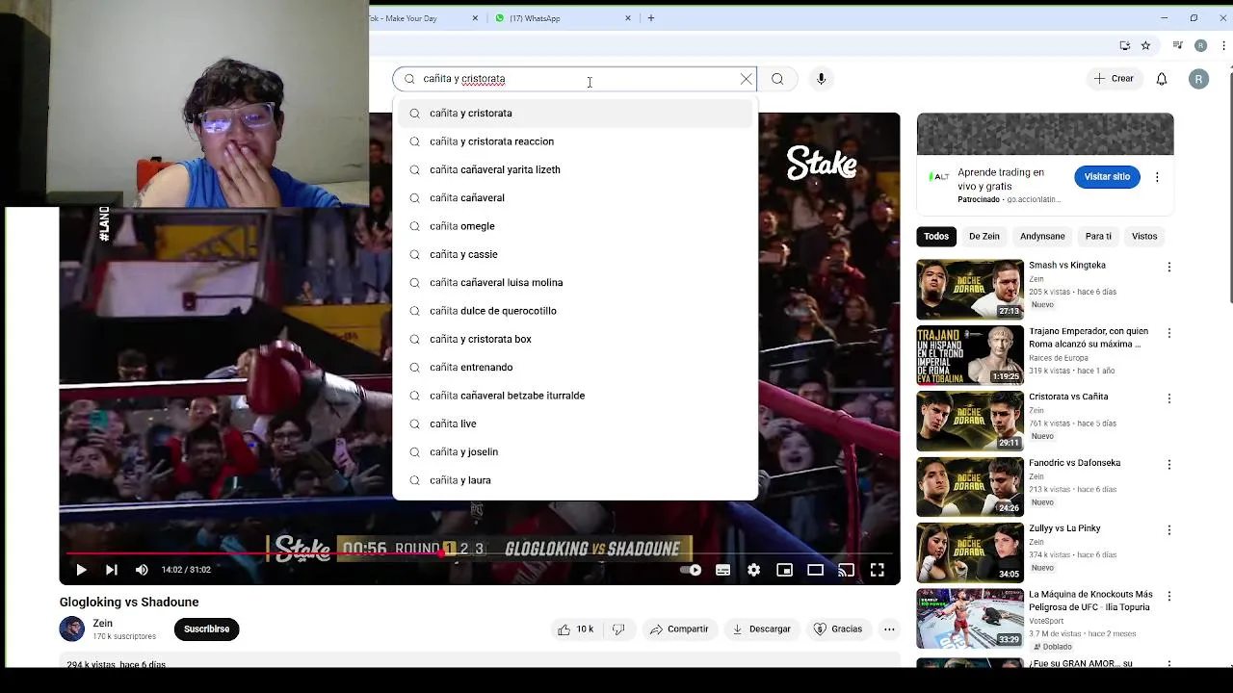Open options for La Máquina de Knockouts video
Screen dimensions: 1233x693
(1168, 596)
